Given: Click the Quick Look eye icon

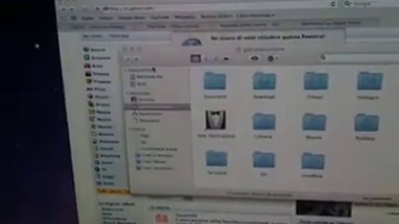Looking at the screenshot, I should 254,58.
